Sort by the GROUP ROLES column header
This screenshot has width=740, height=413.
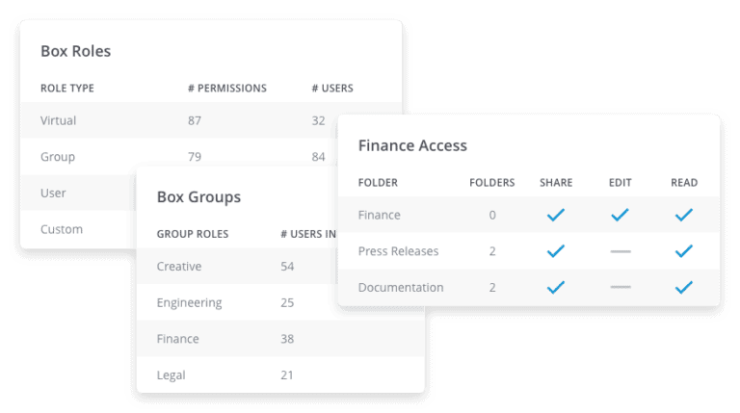tap(193, 234)
